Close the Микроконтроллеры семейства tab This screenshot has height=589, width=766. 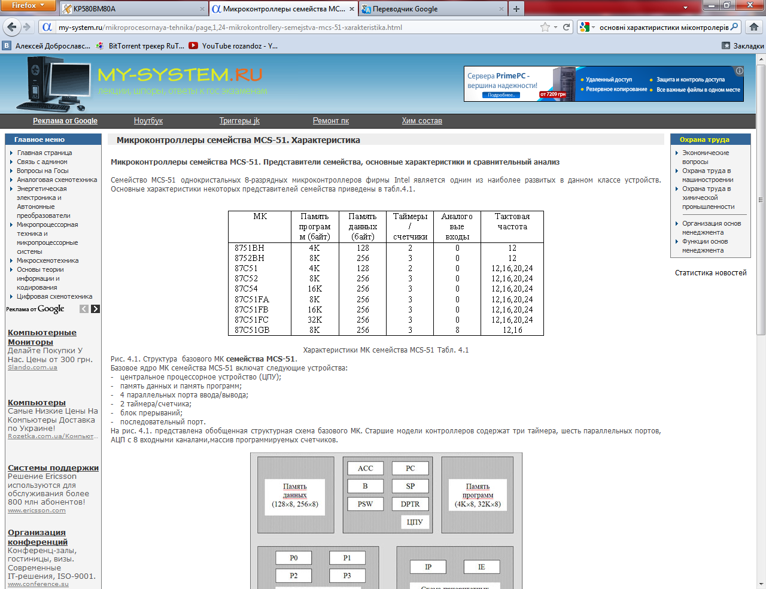352,9
